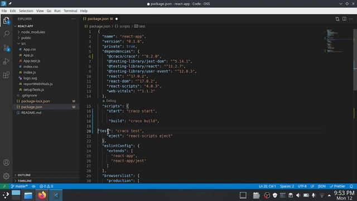Screen dimensions: 357x201
Task: Click the Spaces: 2 indentation indicator
Action: click(x=287, y=186)
